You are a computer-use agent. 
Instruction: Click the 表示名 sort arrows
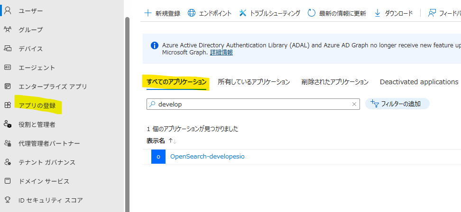[173, 141]
